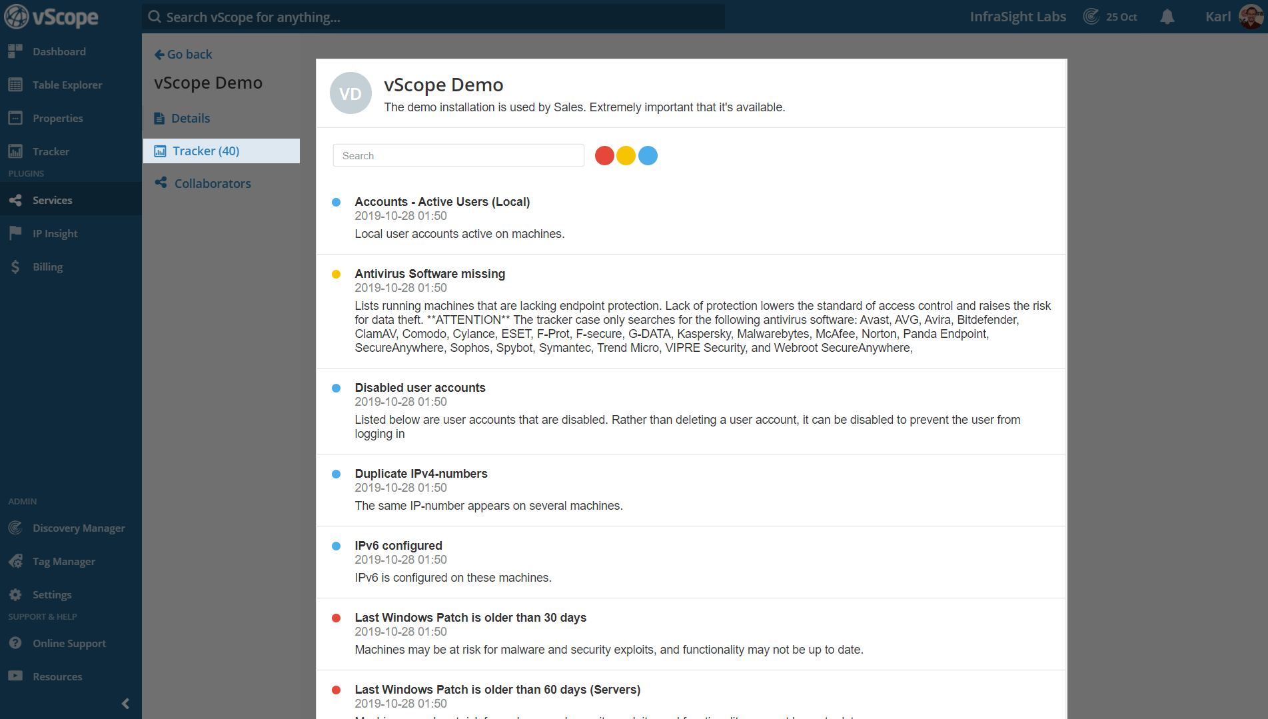Click yellow dot beside Antivirus Software missing

coord(336,274)
